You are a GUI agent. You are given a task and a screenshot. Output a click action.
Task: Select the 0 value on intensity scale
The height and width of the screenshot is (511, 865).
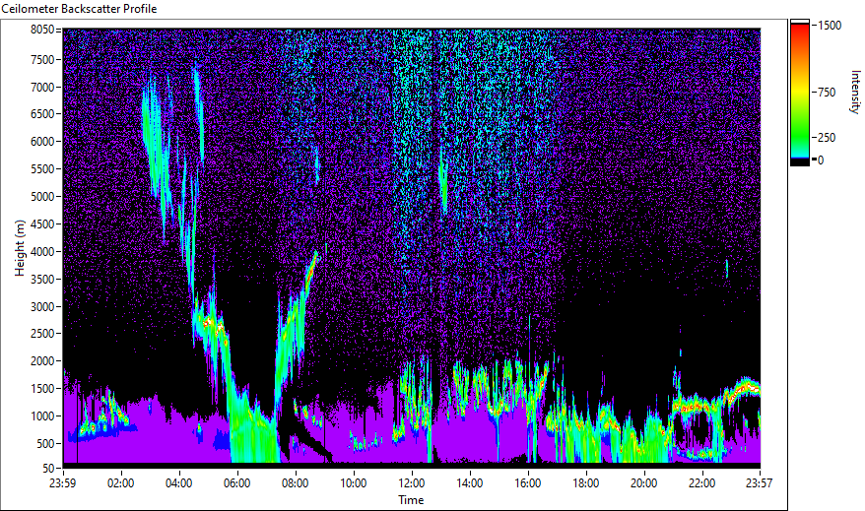[821, 160]
